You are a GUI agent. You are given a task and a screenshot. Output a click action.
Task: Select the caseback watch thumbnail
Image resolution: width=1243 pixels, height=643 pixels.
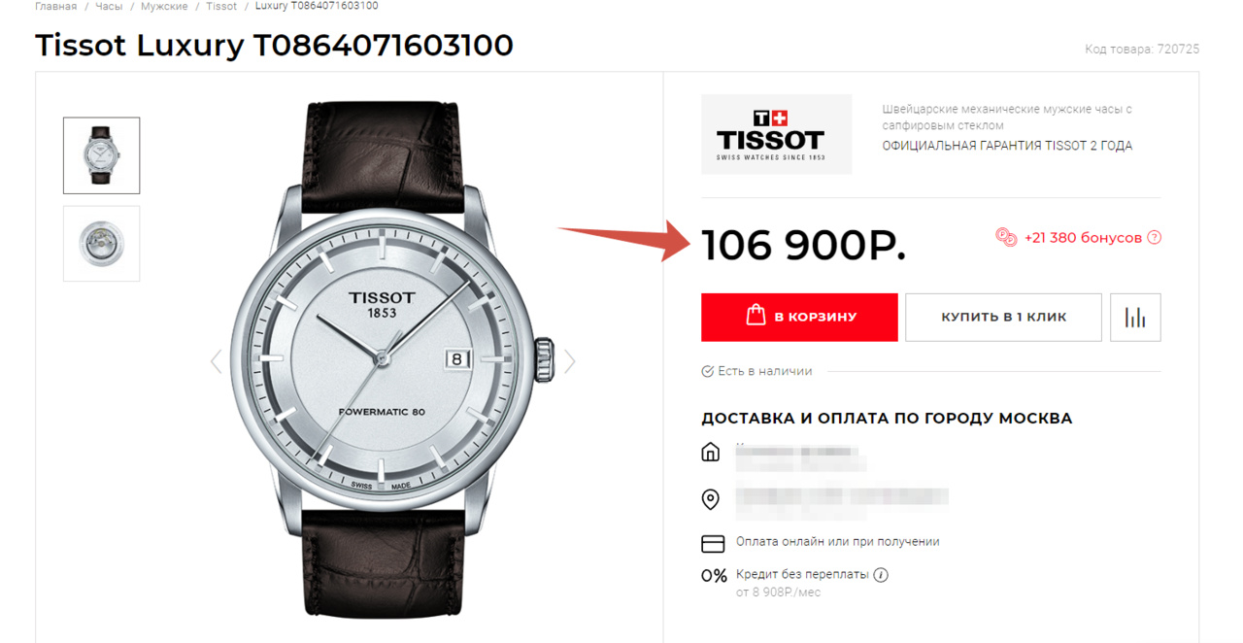[x=102, y=243]
